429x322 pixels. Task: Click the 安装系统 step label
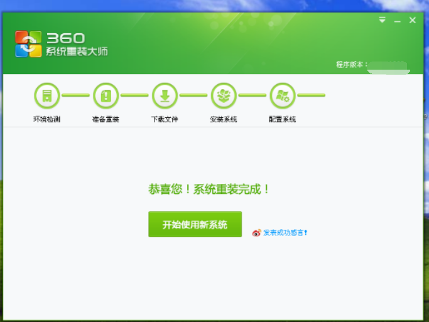[x=224, y=119]
